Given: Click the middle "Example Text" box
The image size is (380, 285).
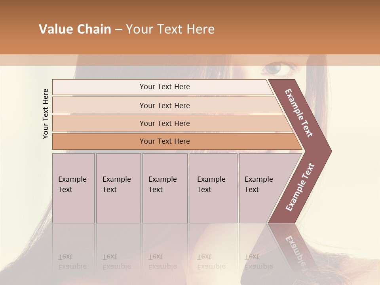Looking at the screenshot, I should click(x=165, y=188).
